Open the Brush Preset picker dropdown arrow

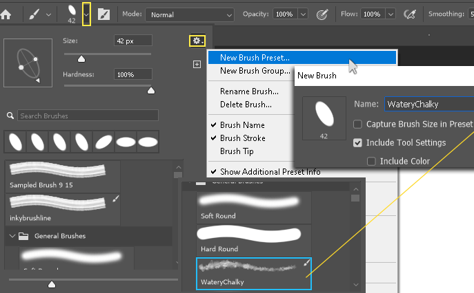click(x=86, y=14)
